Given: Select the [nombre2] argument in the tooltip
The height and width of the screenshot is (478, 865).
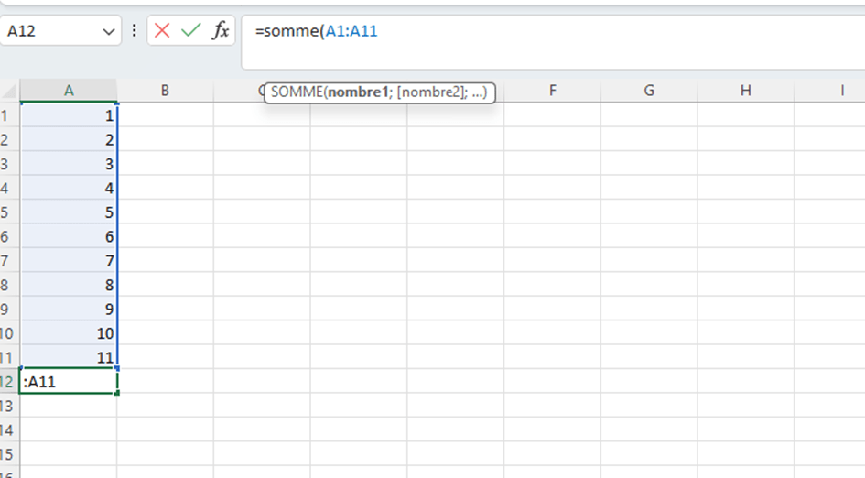Looking at the screenshot, I should coord(430,92).
